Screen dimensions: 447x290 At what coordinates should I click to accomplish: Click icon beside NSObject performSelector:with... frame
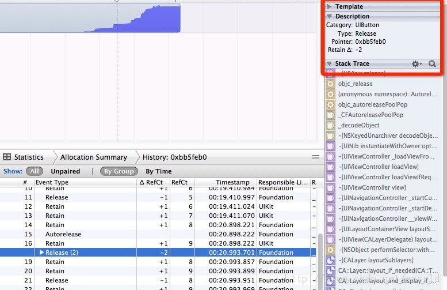click(330, 250)
